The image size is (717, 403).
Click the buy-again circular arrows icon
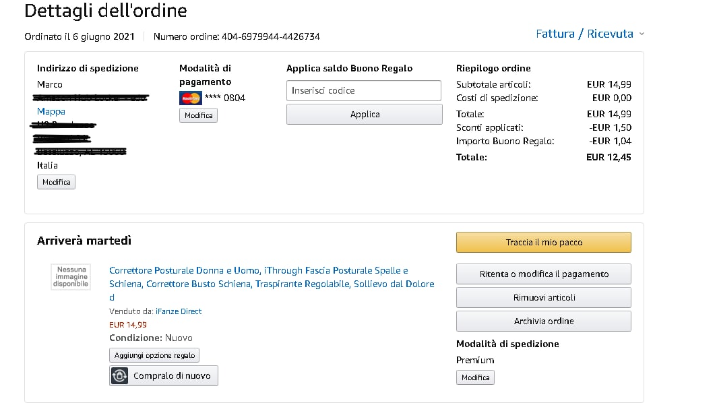(119, 376)
